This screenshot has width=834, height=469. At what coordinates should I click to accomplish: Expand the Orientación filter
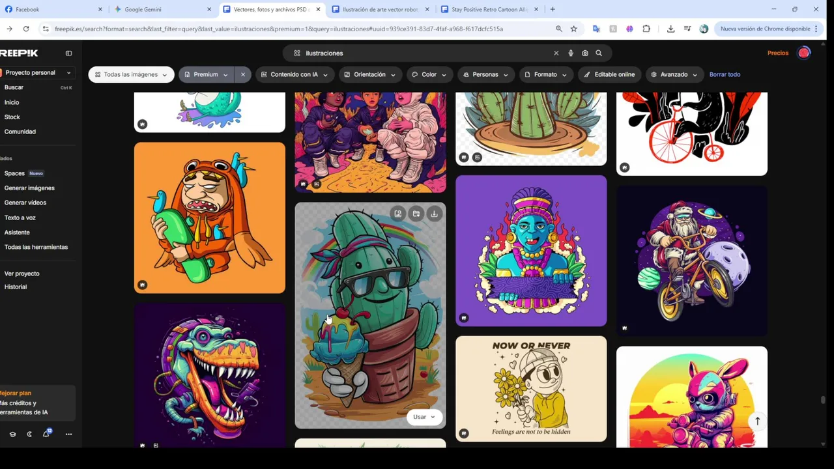pyautogui.click(x=369, y=74)
